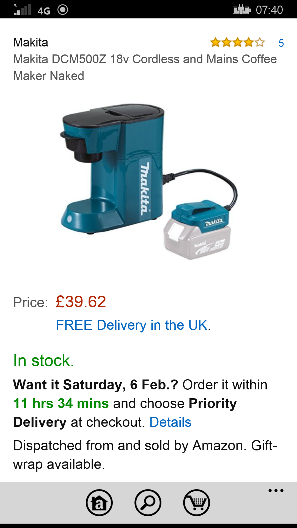Tap the In stock status
Screen dimensions: 297x528
(x=44, y=360)
